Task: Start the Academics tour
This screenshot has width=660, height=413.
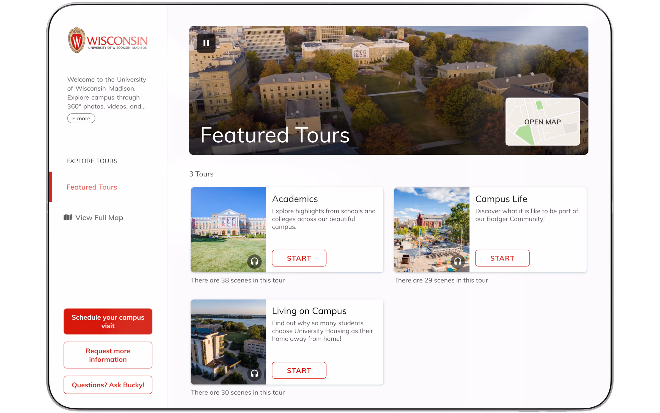Action: point(299,258)
